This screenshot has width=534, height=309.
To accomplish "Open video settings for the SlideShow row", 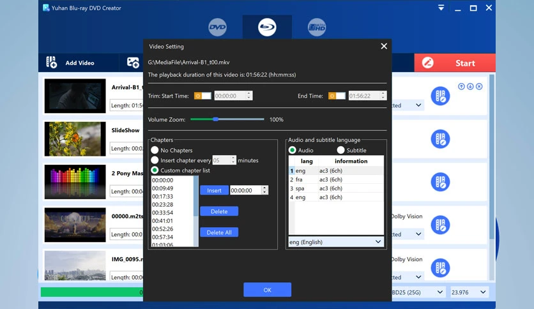I will pyautogui.click(x=440, y=139).
